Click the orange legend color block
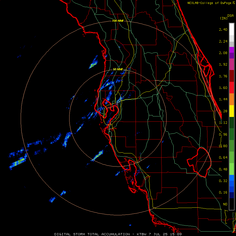Viewport: 236px width, 236px height. pos(232,99)
